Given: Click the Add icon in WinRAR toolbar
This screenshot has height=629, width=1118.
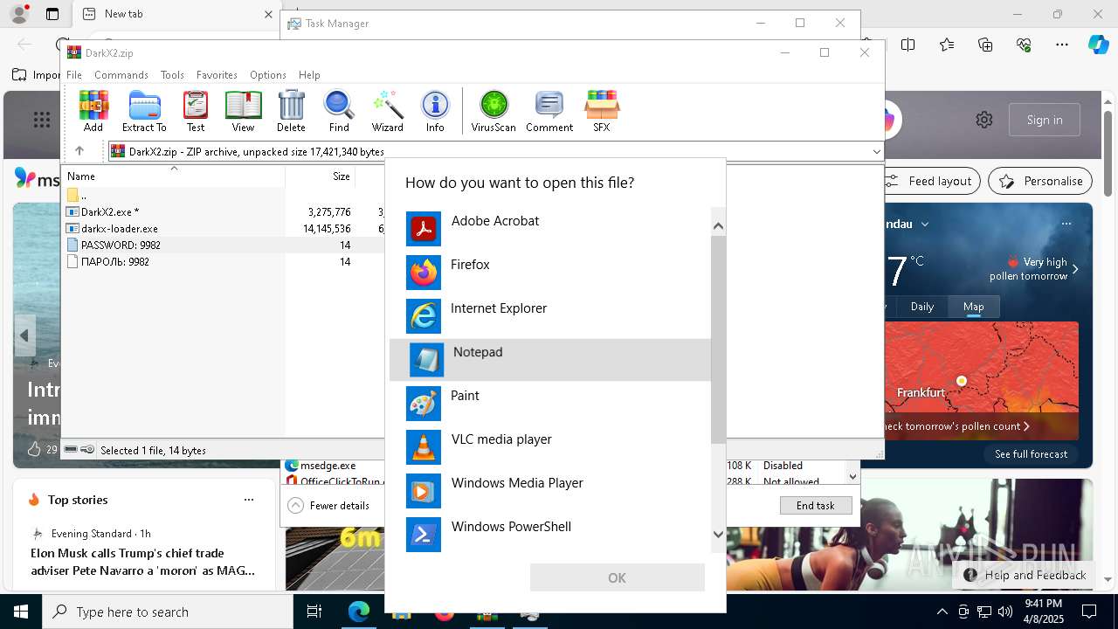Looking at the screenshot, I should (x=93, y=111).
